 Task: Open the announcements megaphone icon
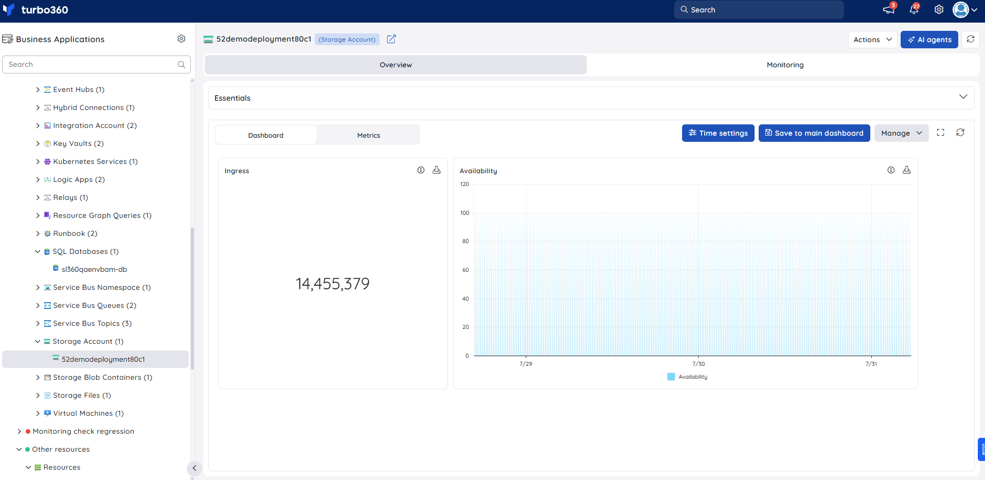point(889,9)
